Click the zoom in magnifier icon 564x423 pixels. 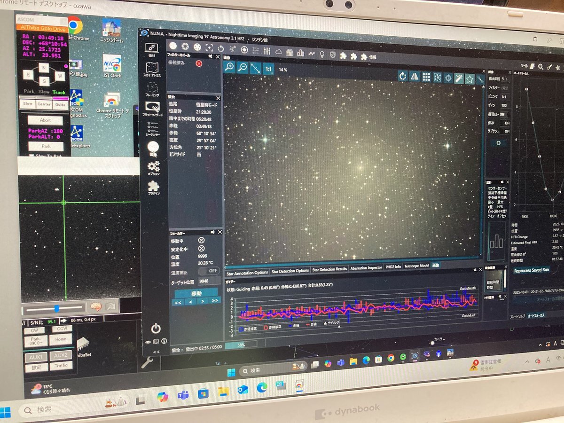pyautogui.click(x=229, y=67)
